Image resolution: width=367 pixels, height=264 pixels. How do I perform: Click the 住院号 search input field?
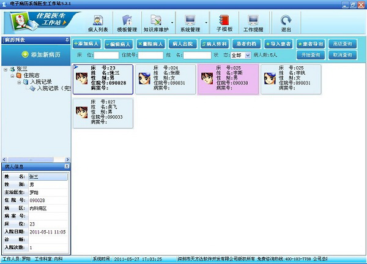click(x=150, y=55)
